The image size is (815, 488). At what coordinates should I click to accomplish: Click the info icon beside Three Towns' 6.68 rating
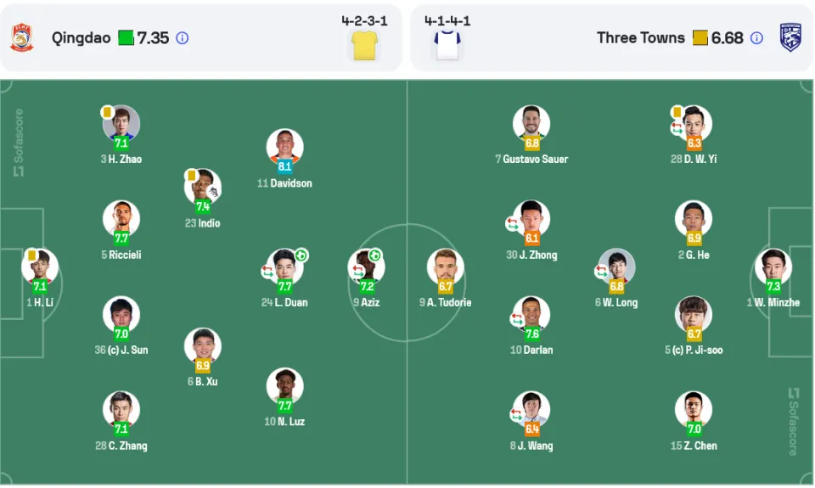coord(756,38)
